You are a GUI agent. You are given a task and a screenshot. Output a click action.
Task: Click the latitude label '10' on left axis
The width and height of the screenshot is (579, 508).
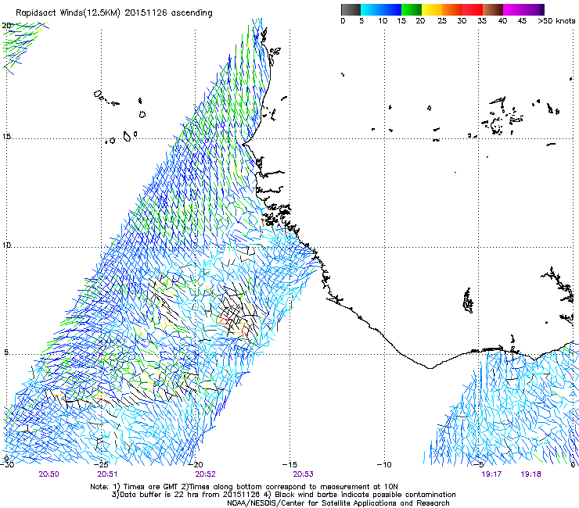pos(6,245)
